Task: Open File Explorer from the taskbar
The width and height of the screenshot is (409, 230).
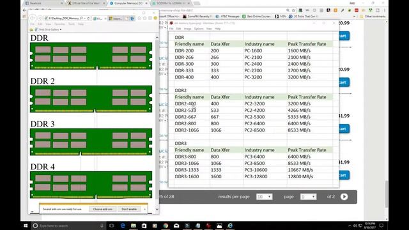Action: [x=134, y=226]
